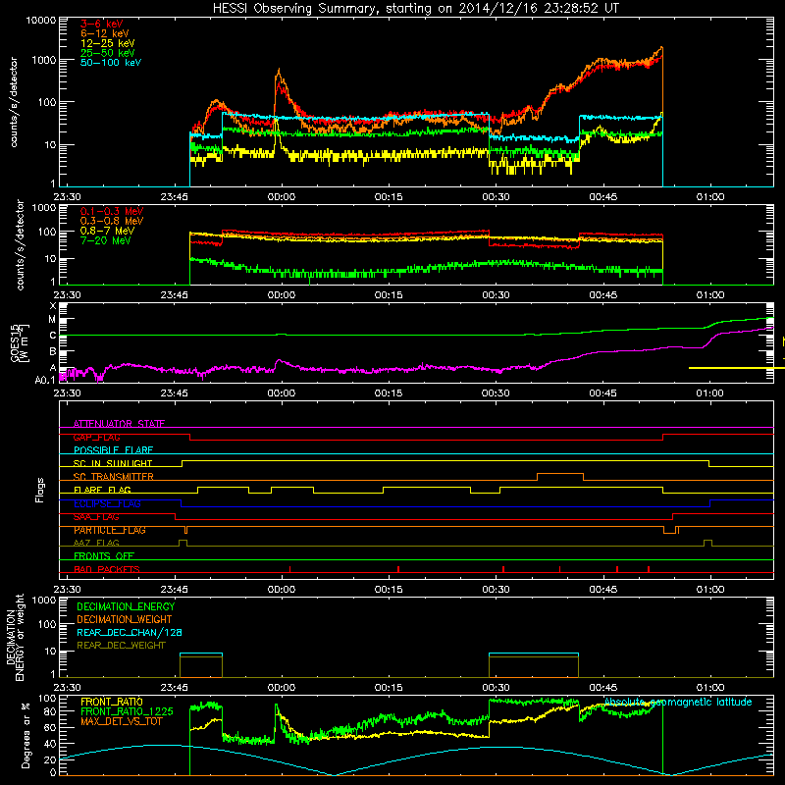The image size is (785, 785).
Task: Select the Absolute geomagnetic latitude label
Action: pos(678,702)
